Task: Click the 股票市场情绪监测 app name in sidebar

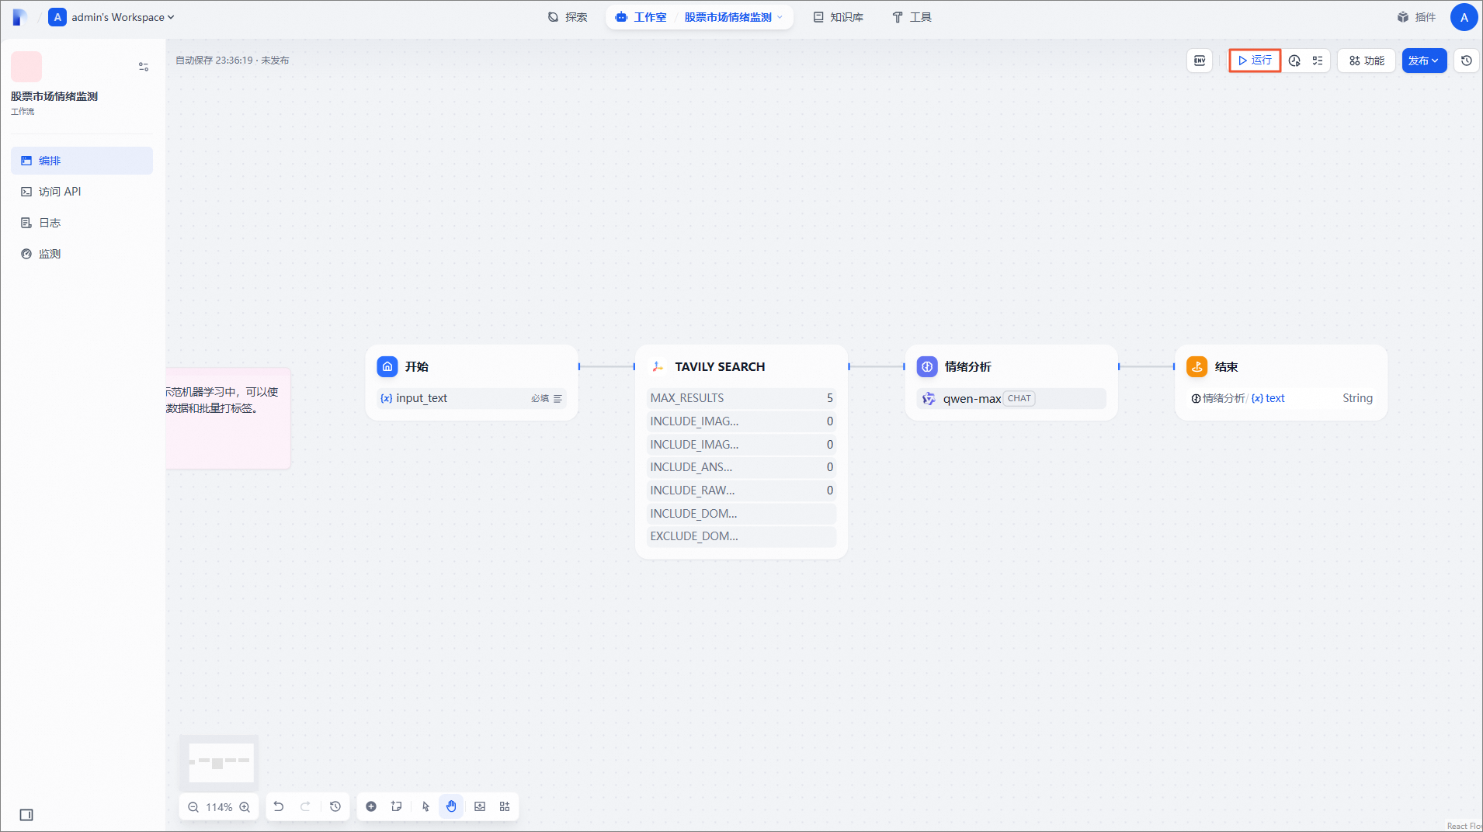Action: pyautogui.click(x=54, y=96)
